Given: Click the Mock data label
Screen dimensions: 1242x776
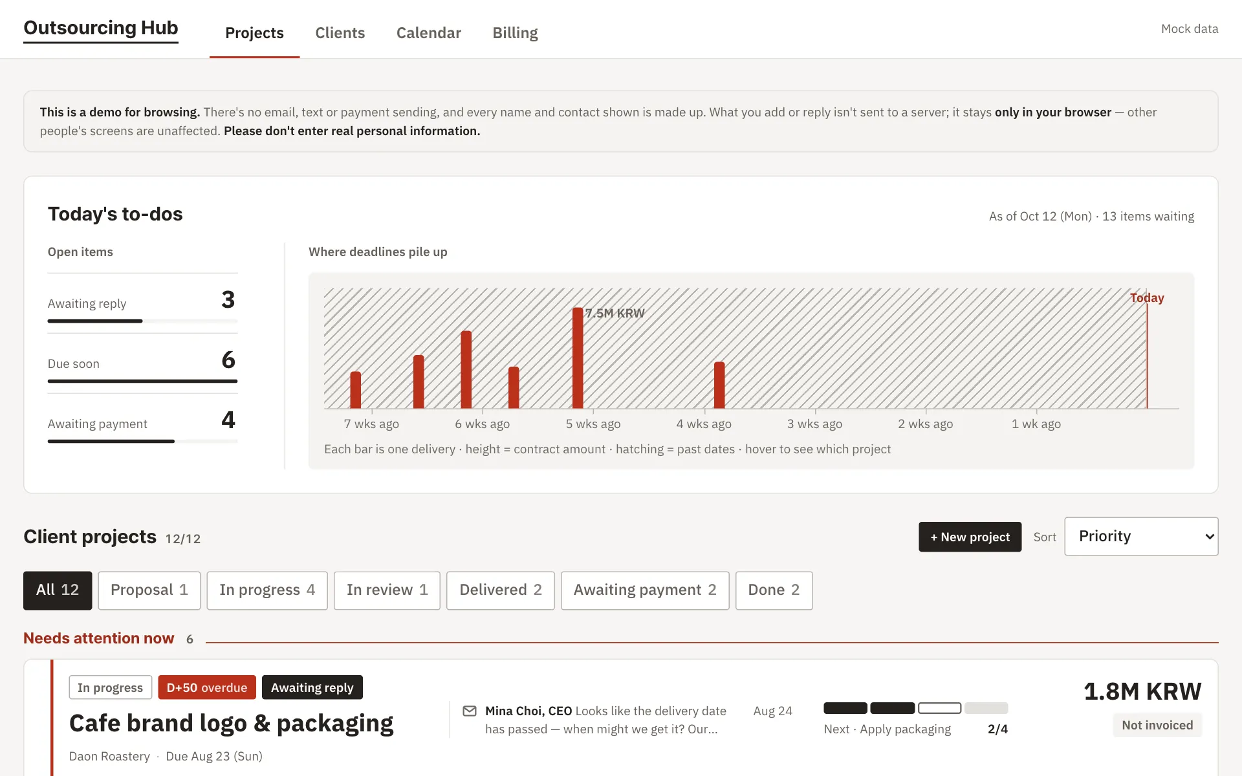Looking at the screenshot, I should [x=1190, y=28].
